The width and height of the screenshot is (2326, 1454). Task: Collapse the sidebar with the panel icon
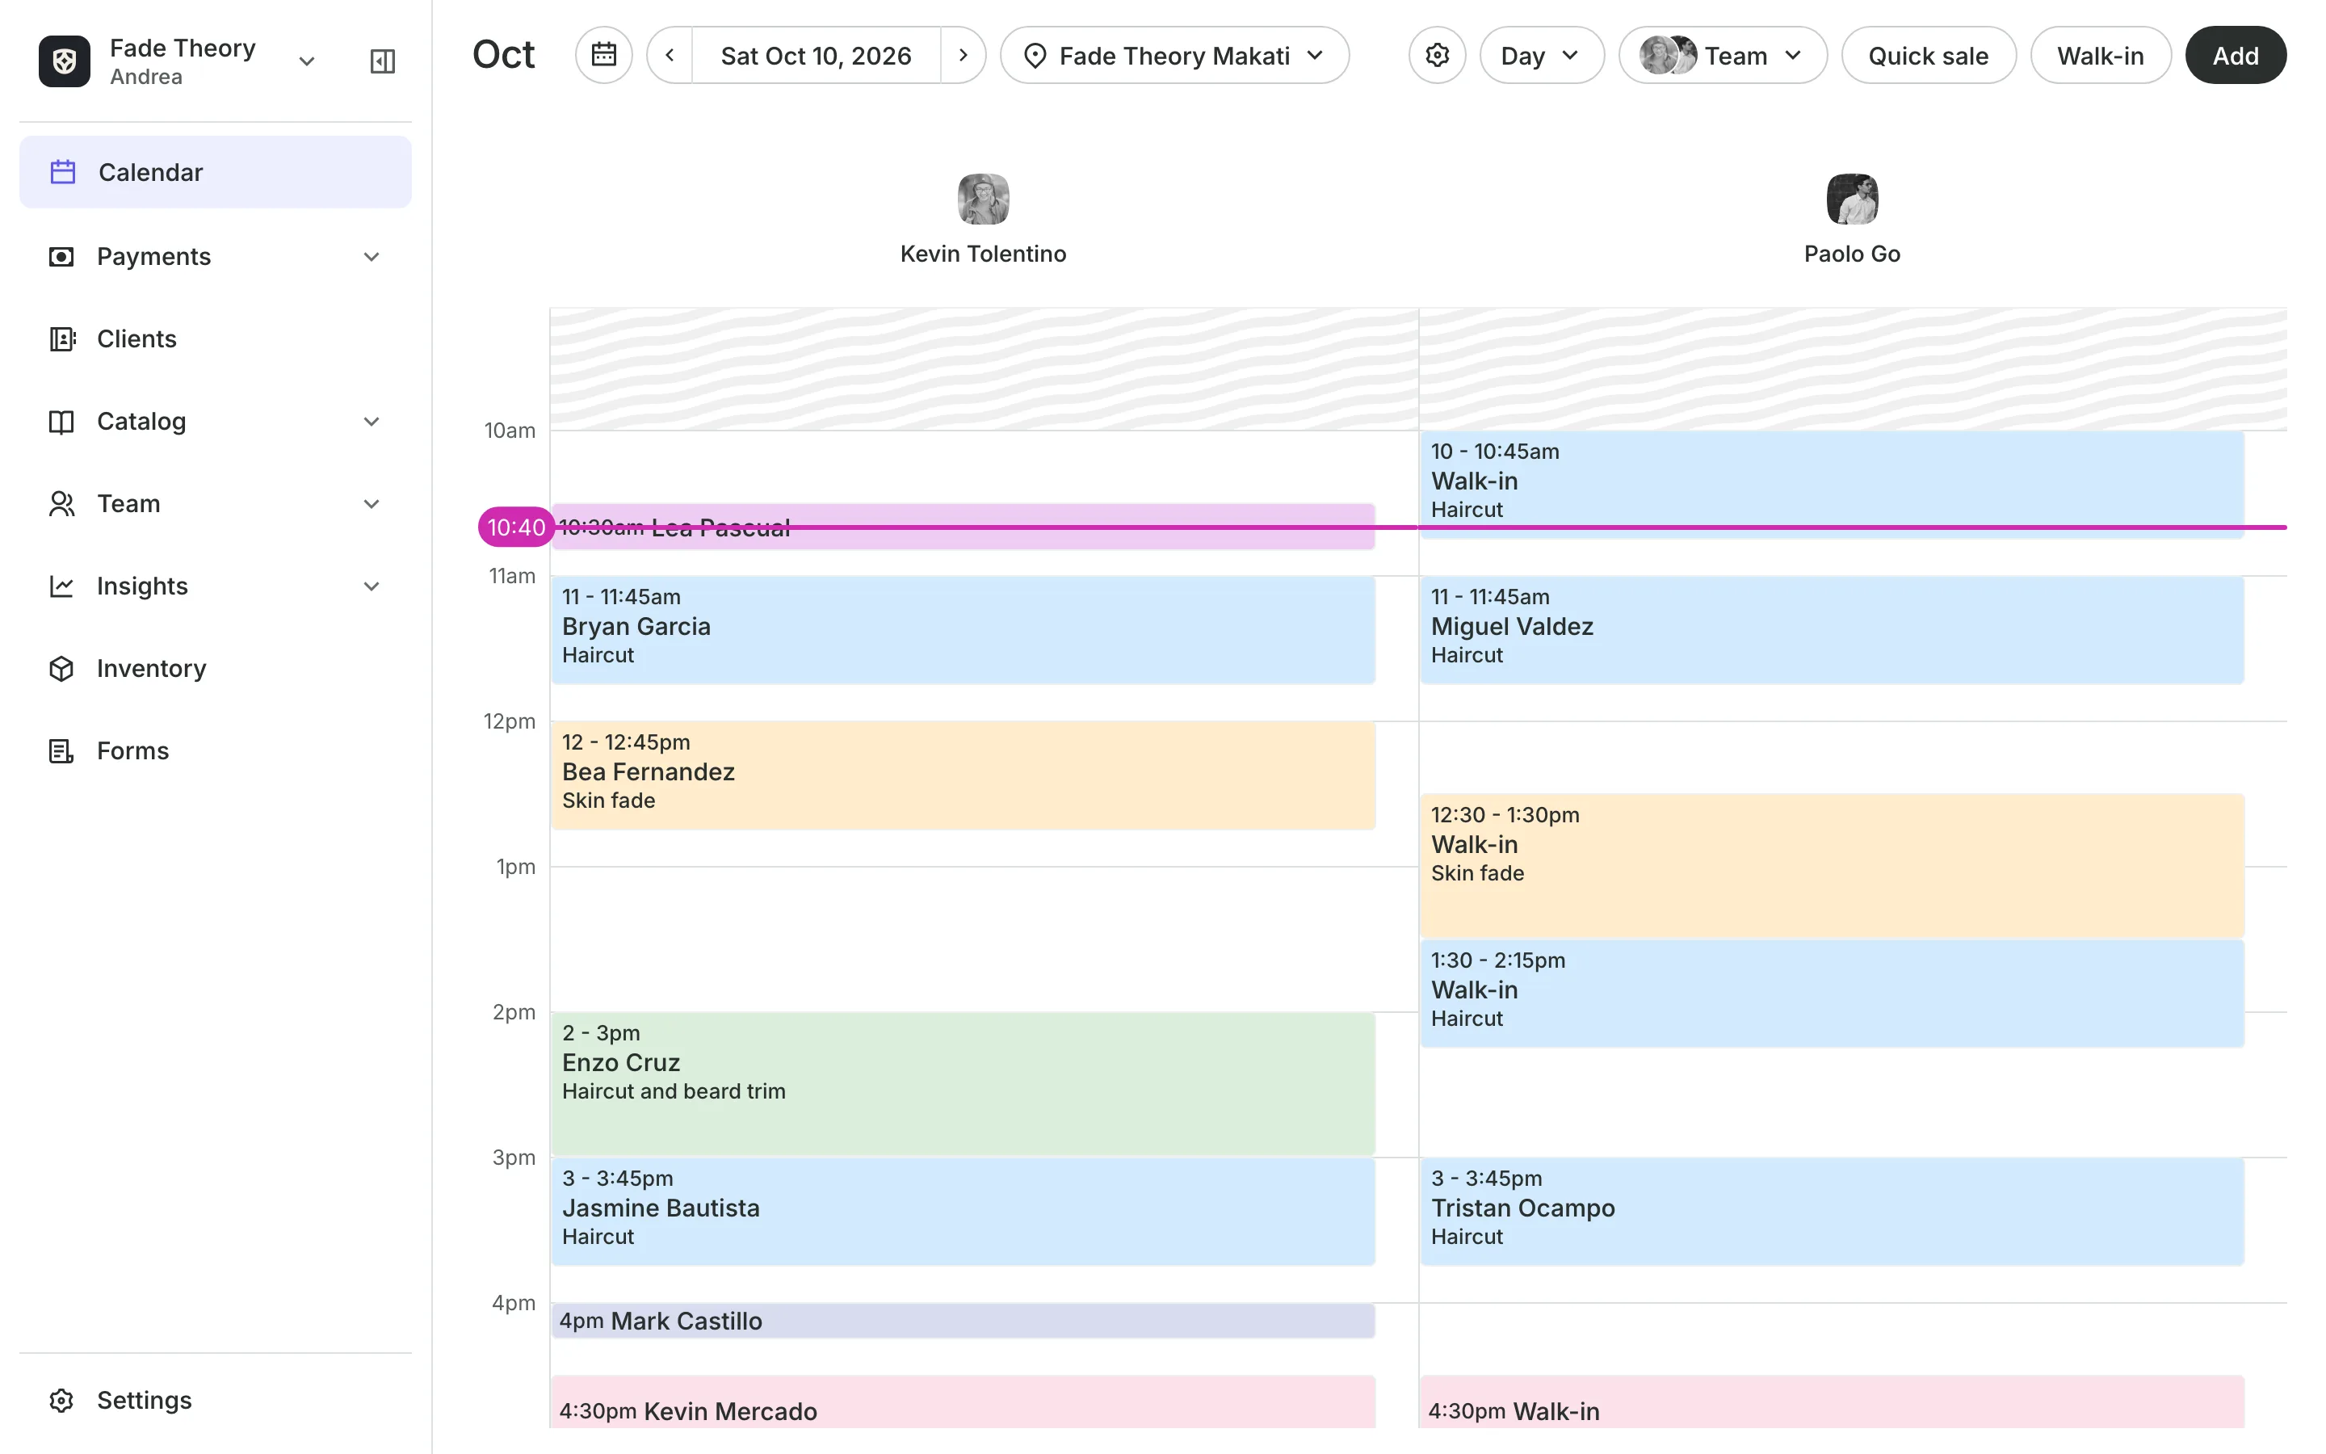(x=383, y=61)
